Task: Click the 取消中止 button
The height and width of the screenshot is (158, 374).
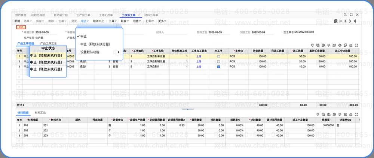Action: (x=99, y=21)
